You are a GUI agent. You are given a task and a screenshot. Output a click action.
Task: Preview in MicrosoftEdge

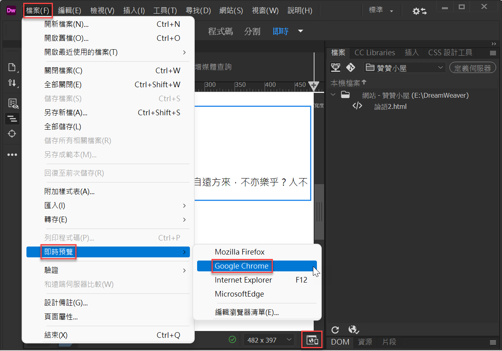[x=257, y=294]
